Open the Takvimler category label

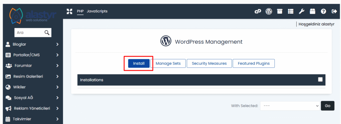22,119
